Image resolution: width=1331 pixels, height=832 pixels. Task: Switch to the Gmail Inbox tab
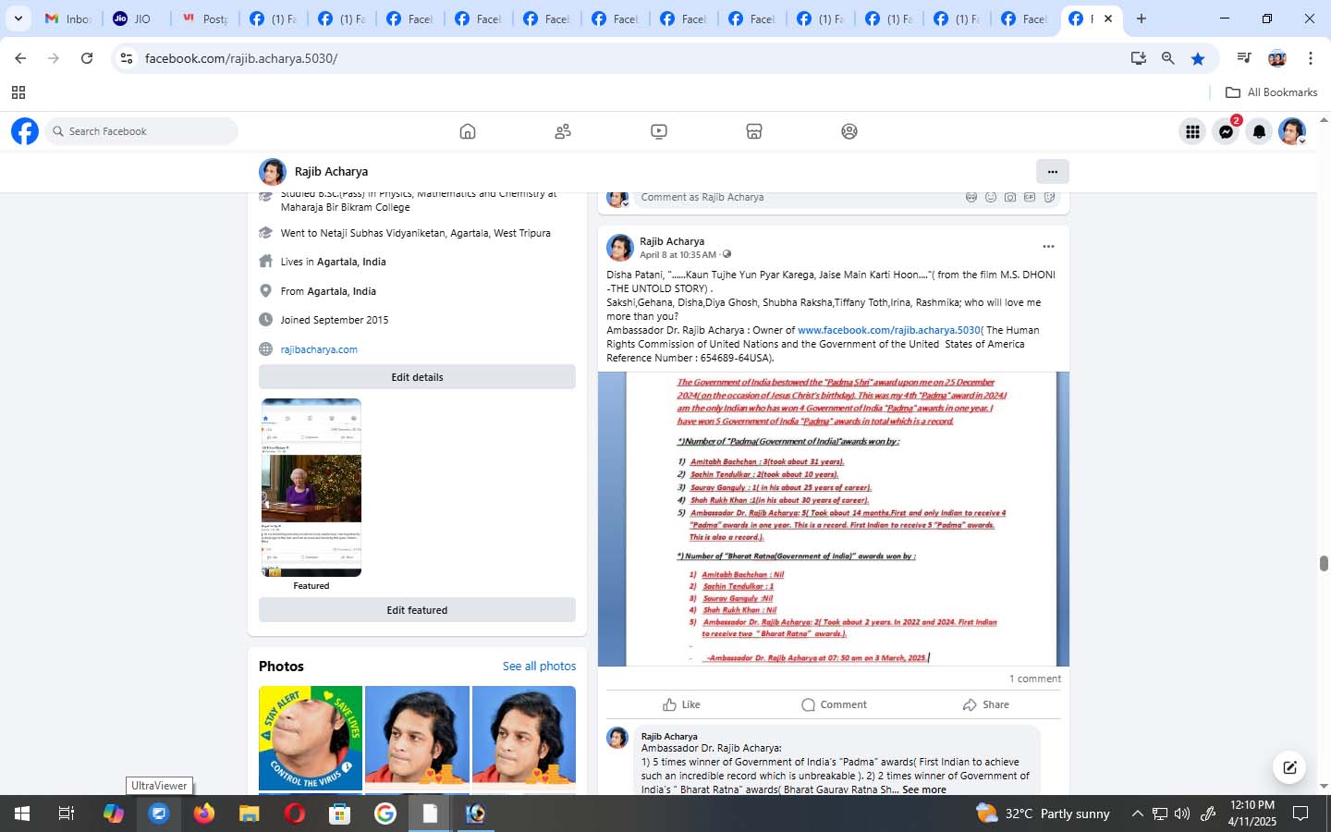tap(67, 18)
